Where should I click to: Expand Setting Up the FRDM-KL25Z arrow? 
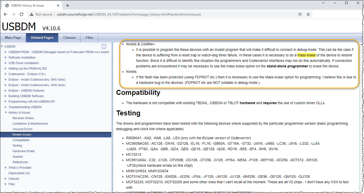click(6, 69)
